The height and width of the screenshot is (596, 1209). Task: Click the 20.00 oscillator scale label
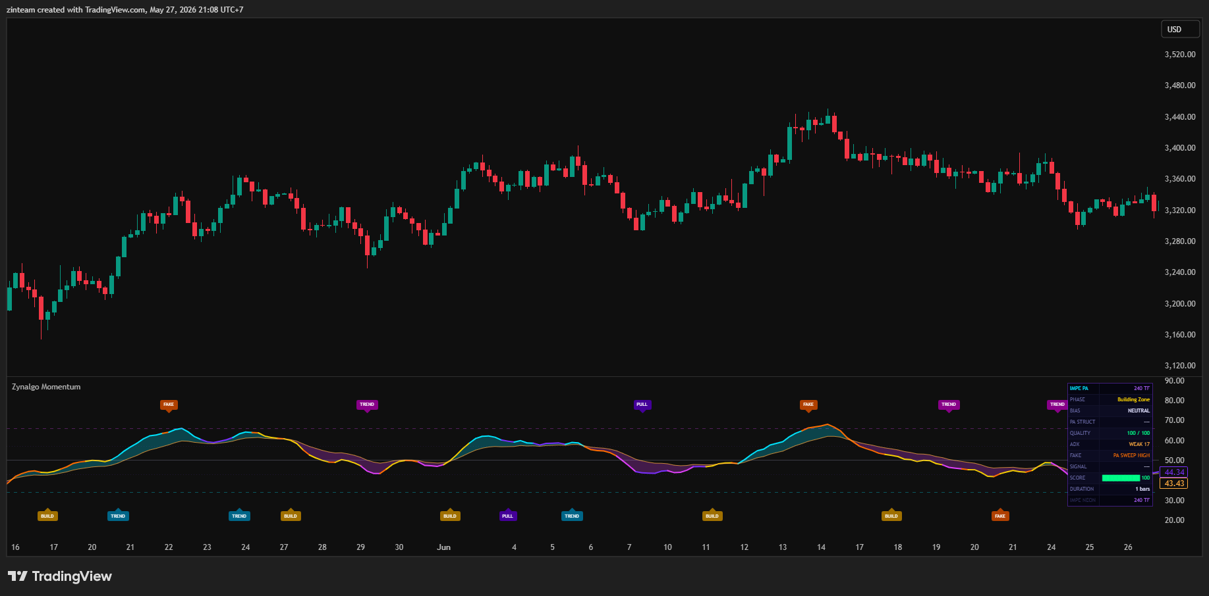click(1174, 520)
